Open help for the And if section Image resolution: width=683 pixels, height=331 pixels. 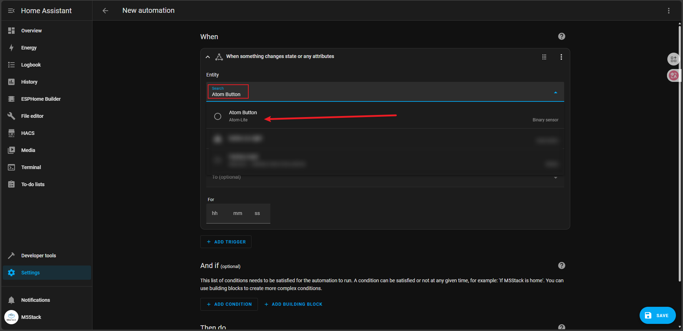562,266
